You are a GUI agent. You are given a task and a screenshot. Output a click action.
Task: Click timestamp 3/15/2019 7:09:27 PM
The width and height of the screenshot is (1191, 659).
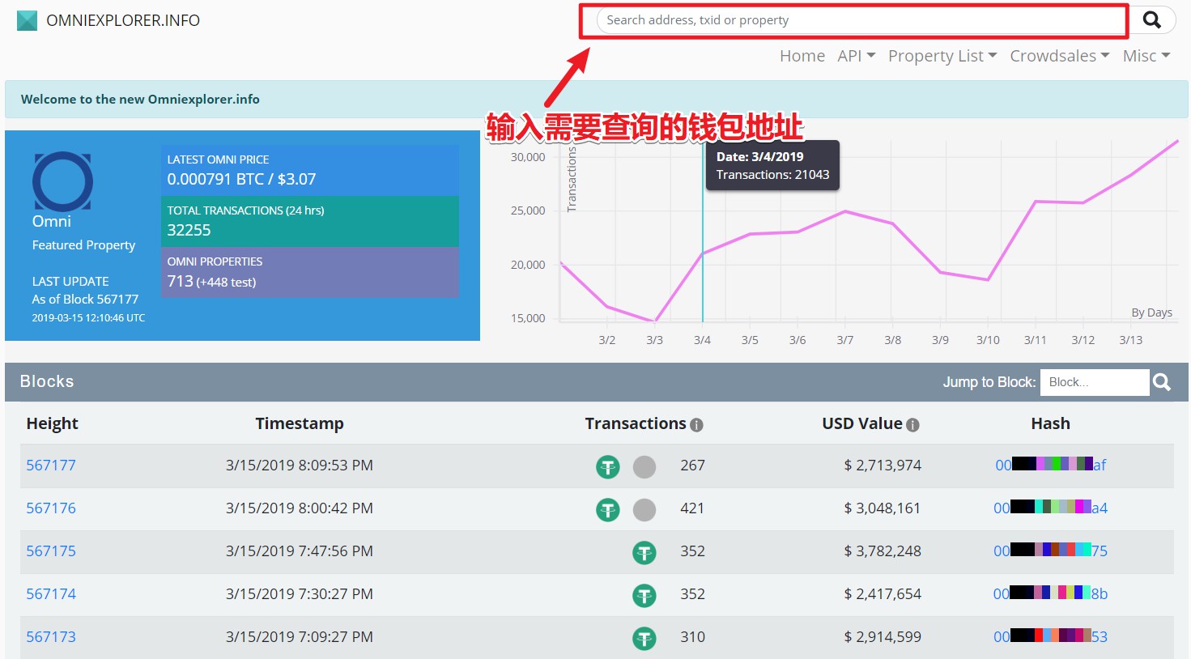coord(300,637)
